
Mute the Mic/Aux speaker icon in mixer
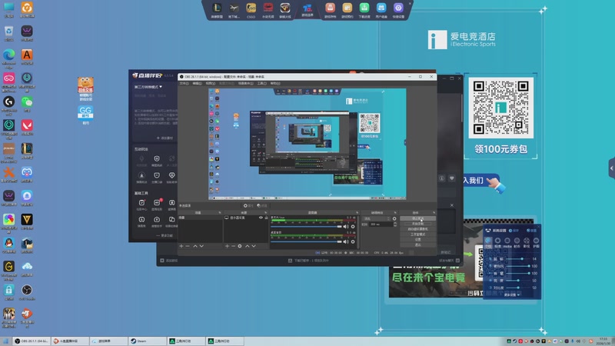point(345,226)
